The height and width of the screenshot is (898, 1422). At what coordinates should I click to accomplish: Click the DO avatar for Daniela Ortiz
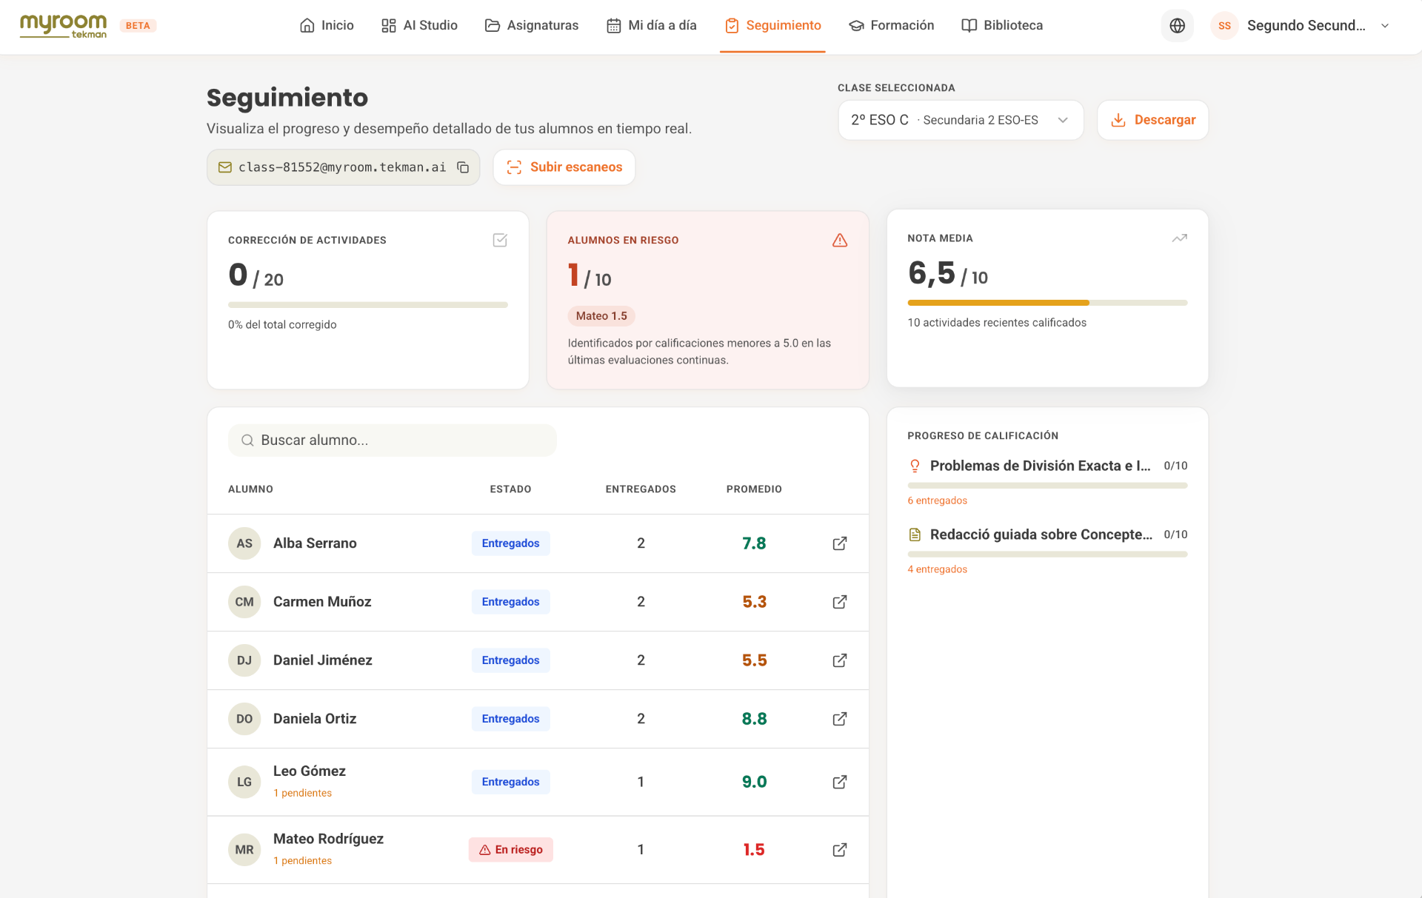(x=244, y=719)
